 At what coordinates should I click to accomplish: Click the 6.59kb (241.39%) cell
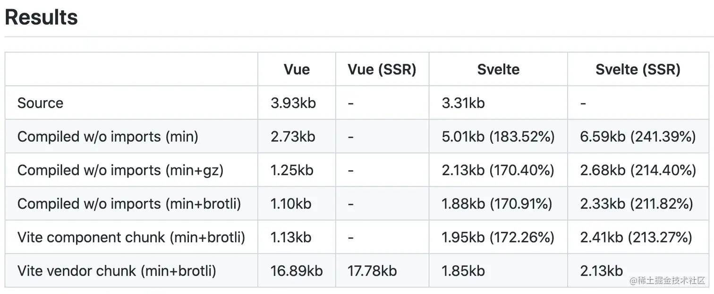(x=638, y=137)
